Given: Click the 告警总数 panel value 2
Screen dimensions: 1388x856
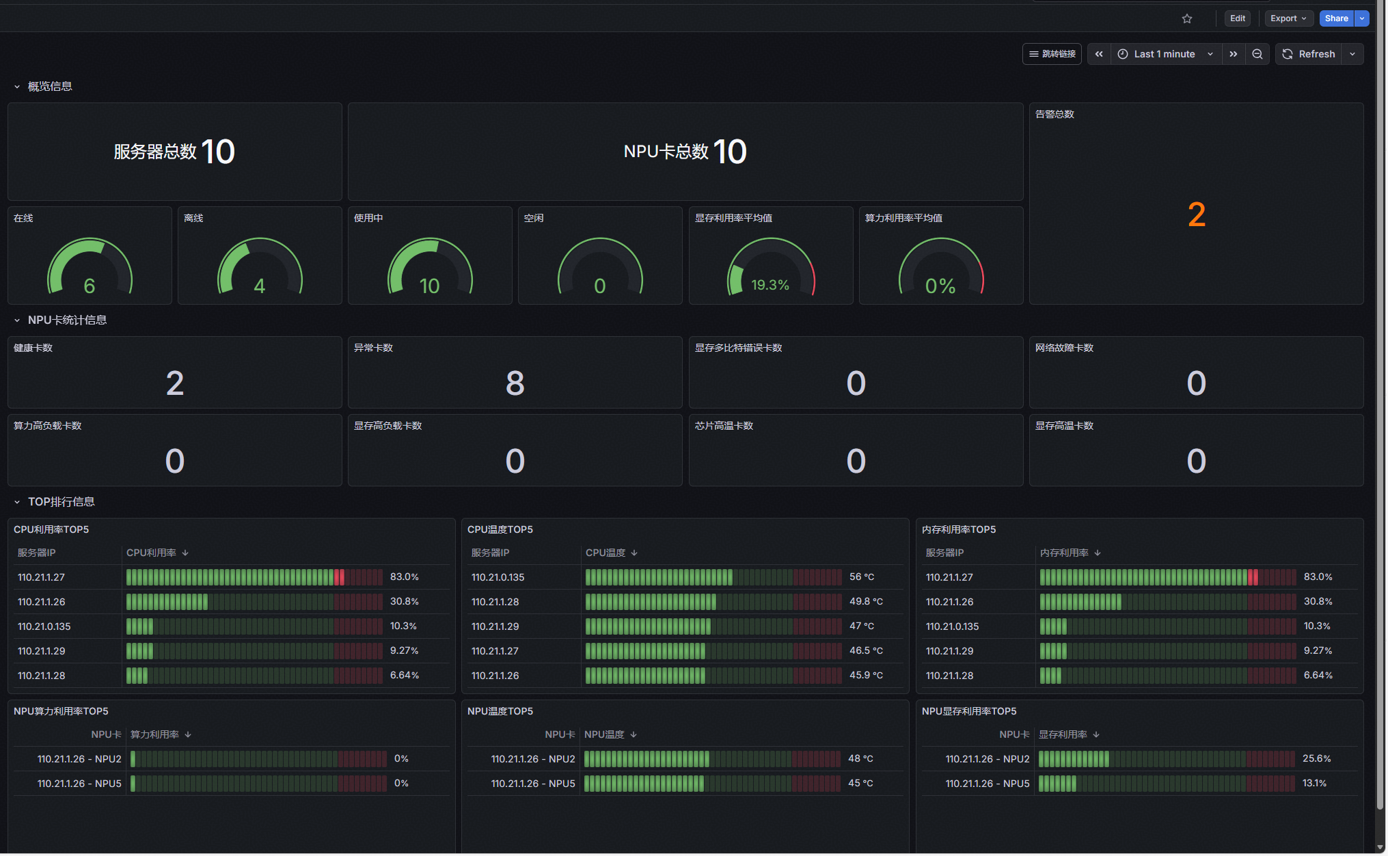Looking at the screenshot, I should click(x=1197, y=215).
